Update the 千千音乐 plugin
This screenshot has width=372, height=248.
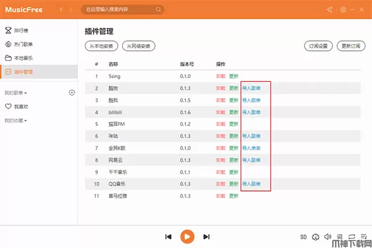(234, 172)
